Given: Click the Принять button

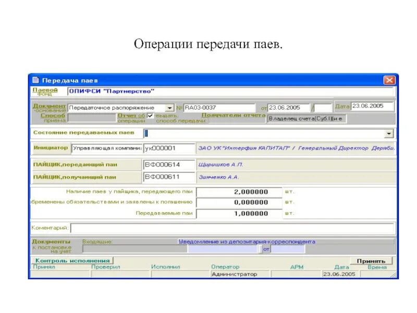Looking at the screenshot, I should point(371,261).
